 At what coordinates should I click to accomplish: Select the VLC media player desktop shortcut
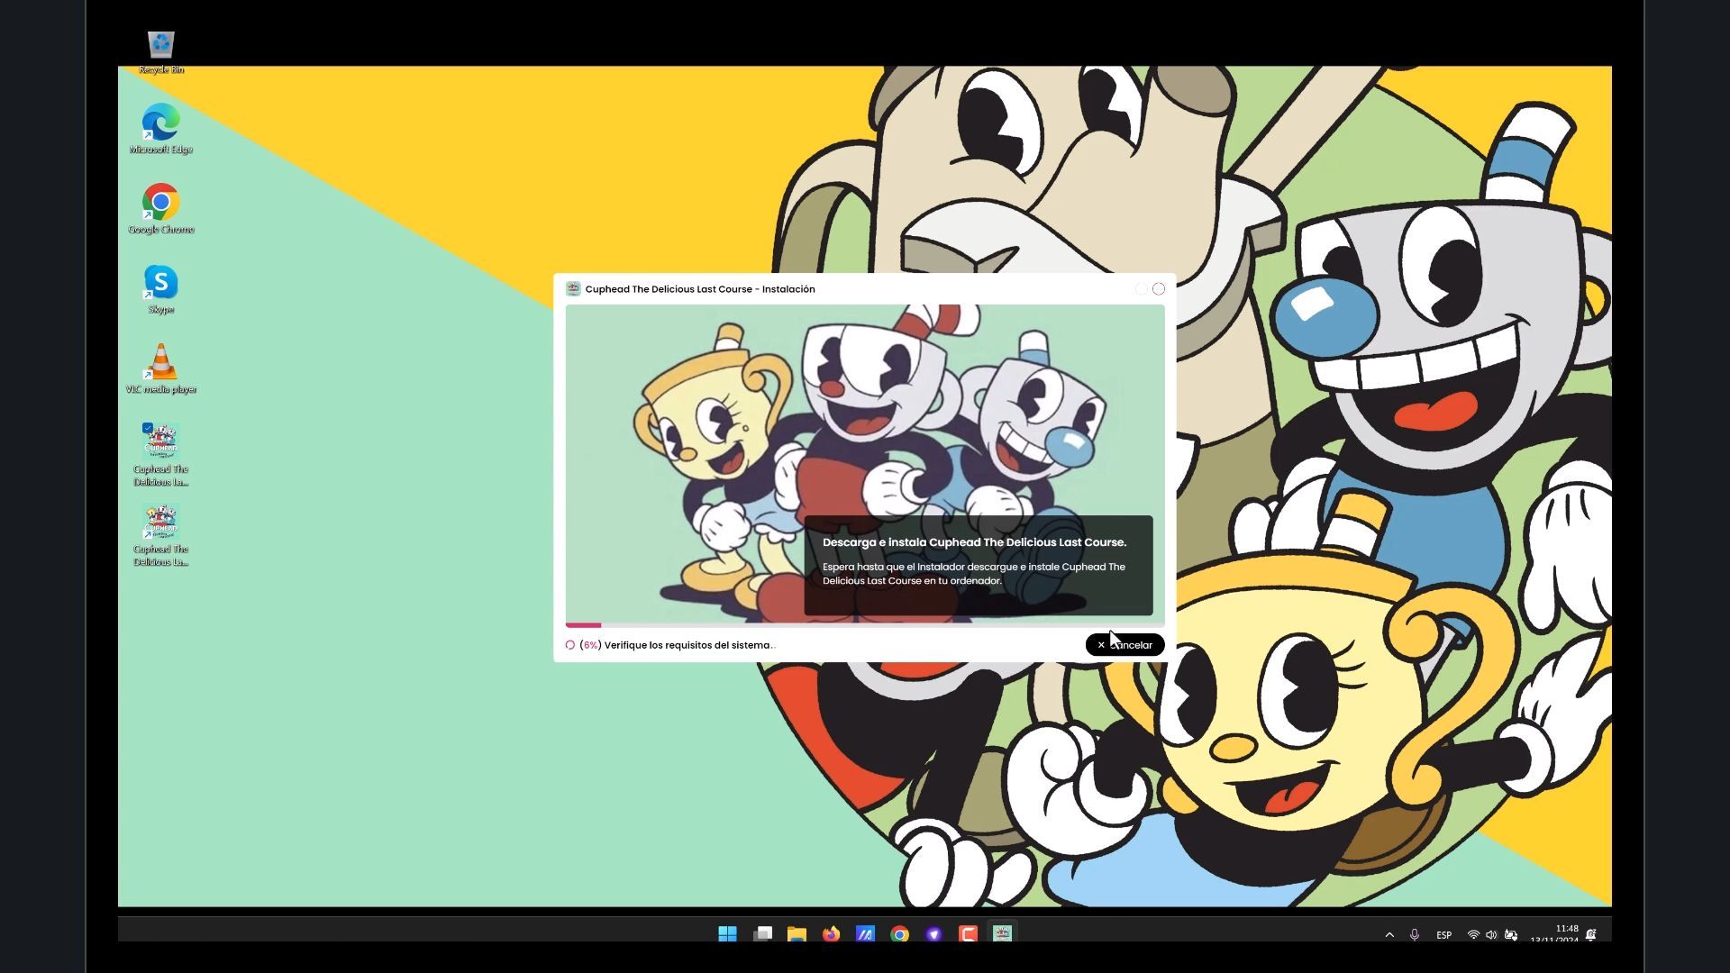tap(161, 368)
